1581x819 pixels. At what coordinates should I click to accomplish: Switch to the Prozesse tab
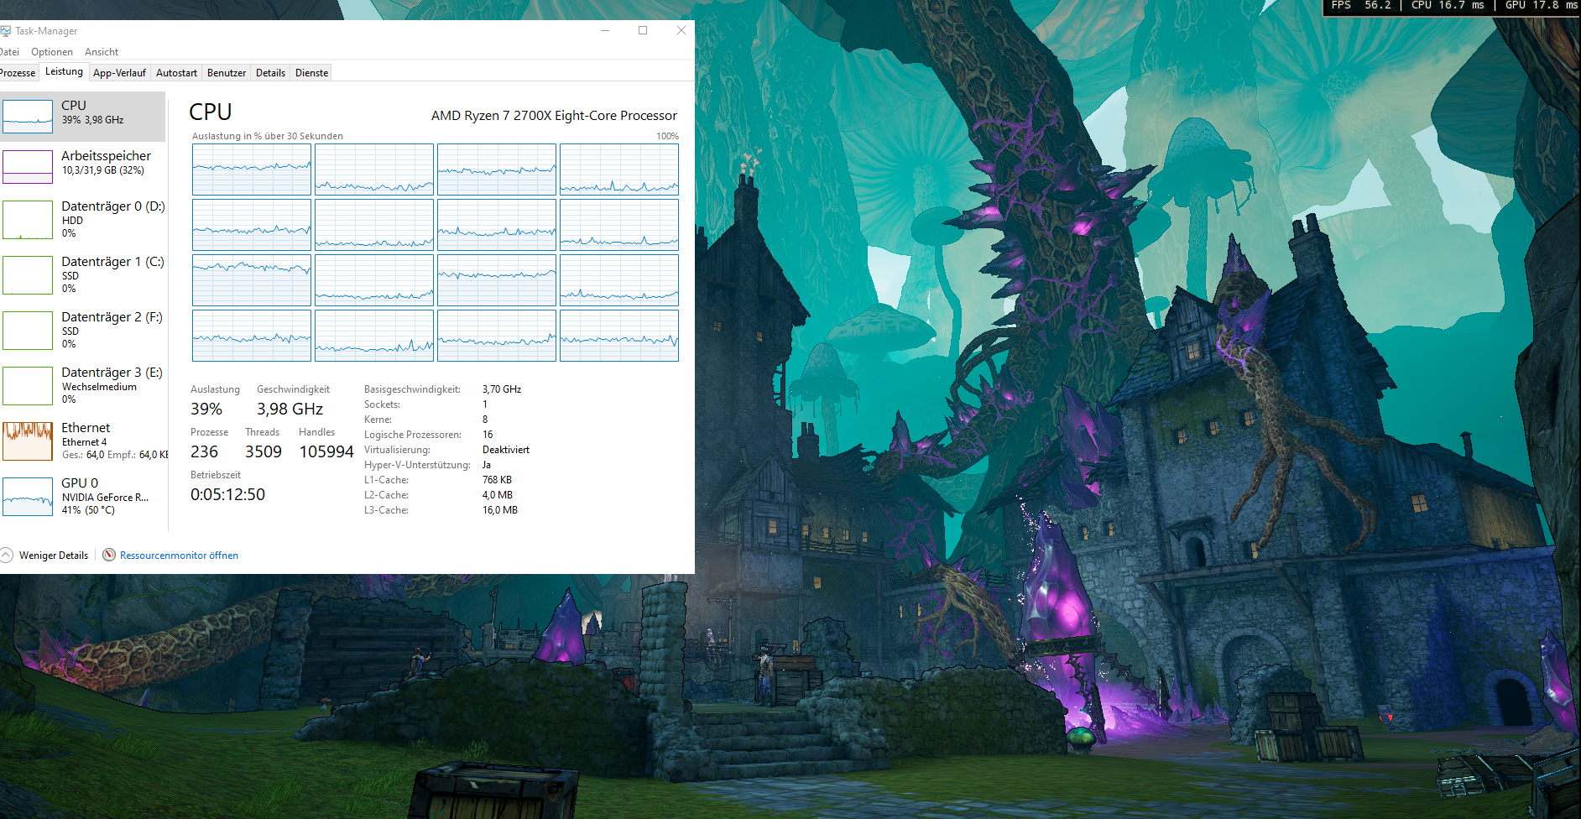point(18,73)
